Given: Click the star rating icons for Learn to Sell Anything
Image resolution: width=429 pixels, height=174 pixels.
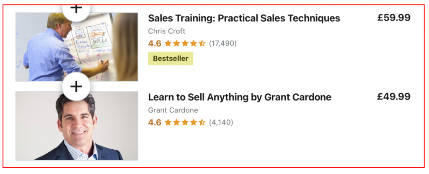Looking at the screenshot, I should tap(185, 122).
